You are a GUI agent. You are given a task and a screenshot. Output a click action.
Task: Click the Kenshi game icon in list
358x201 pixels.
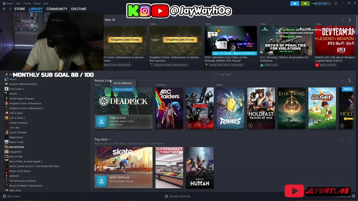pos(6,94)
